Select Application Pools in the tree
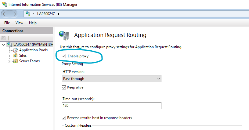 pos(34,50)
